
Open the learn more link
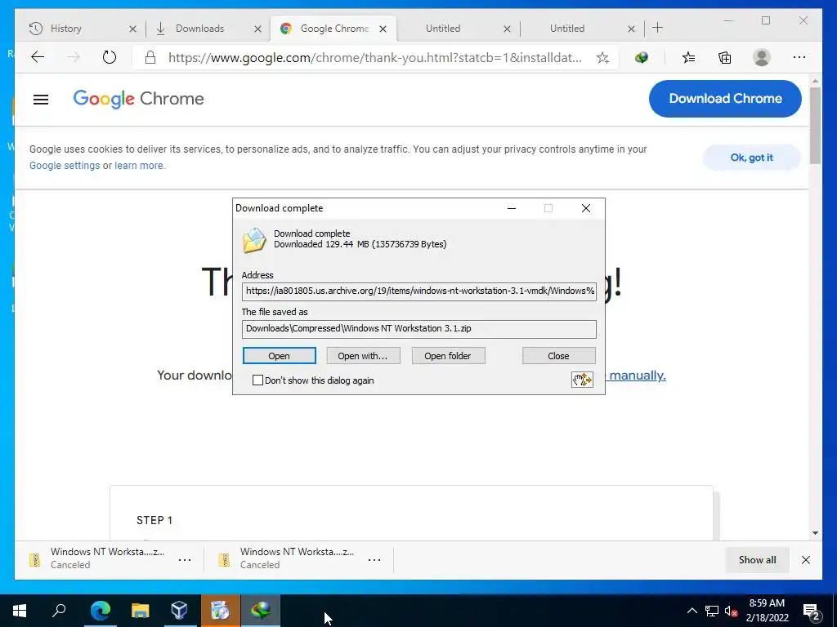pyautogui.click(x=139, y=165)
